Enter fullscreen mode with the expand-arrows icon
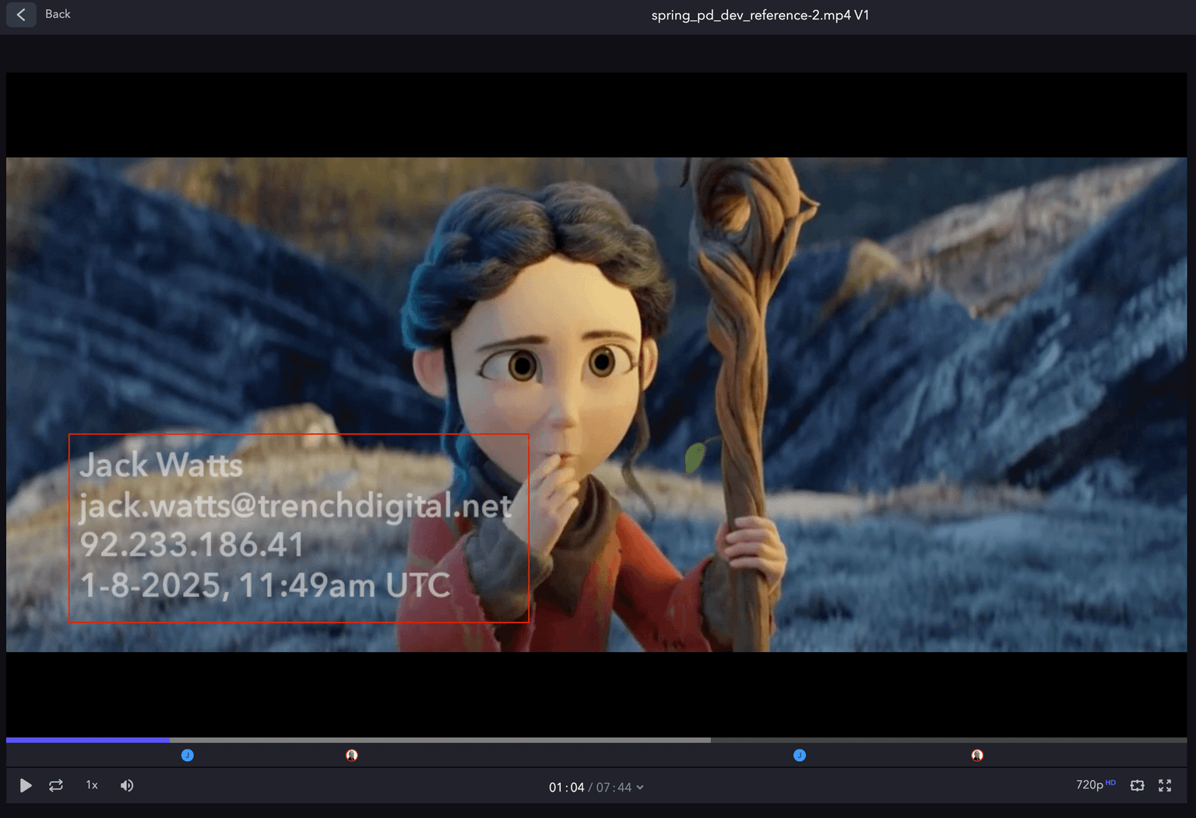 point(1165,785)
